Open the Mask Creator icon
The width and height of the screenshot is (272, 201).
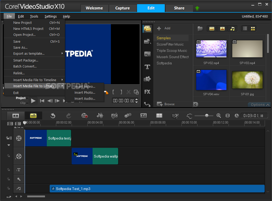189,116
